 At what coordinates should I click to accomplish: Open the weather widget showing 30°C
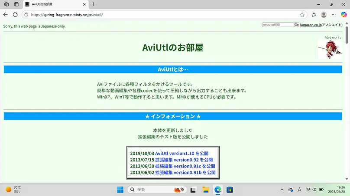point(13,190)
